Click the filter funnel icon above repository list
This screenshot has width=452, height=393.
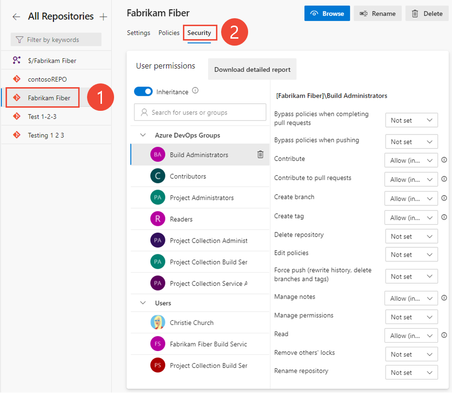(21, 39)
